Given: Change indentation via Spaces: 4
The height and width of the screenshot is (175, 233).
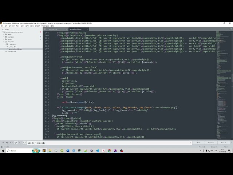Looking at the screenshot, I should coord(214,147).
